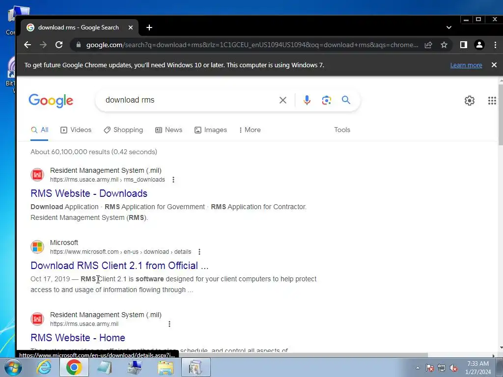This screenshot has width=503, height=377.
Task: Switch to the News tab
Action: click(169, 130)
